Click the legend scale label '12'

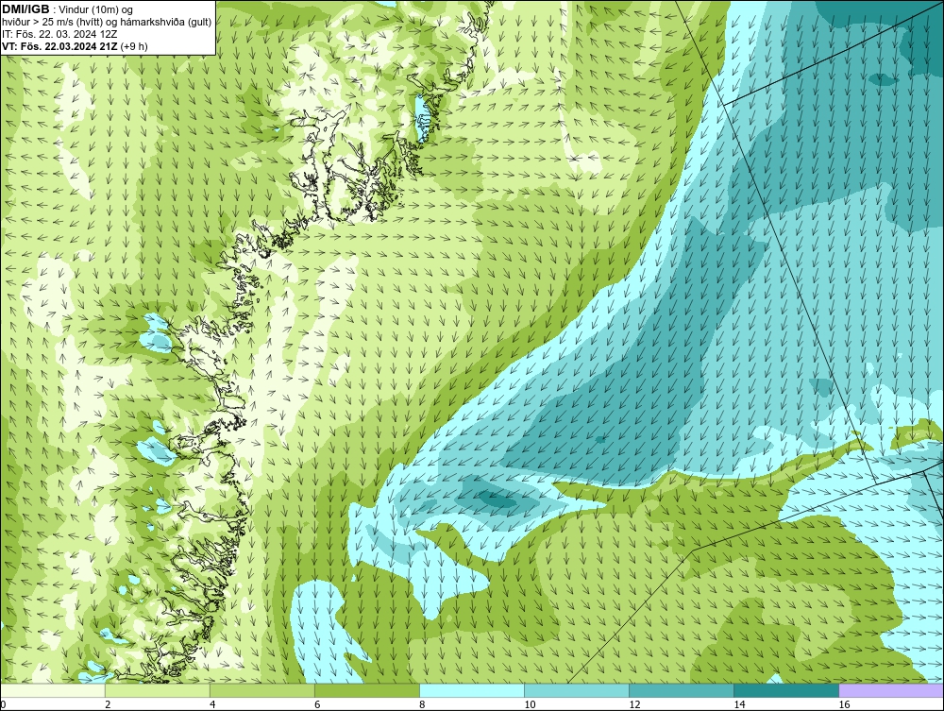[634, 704]
